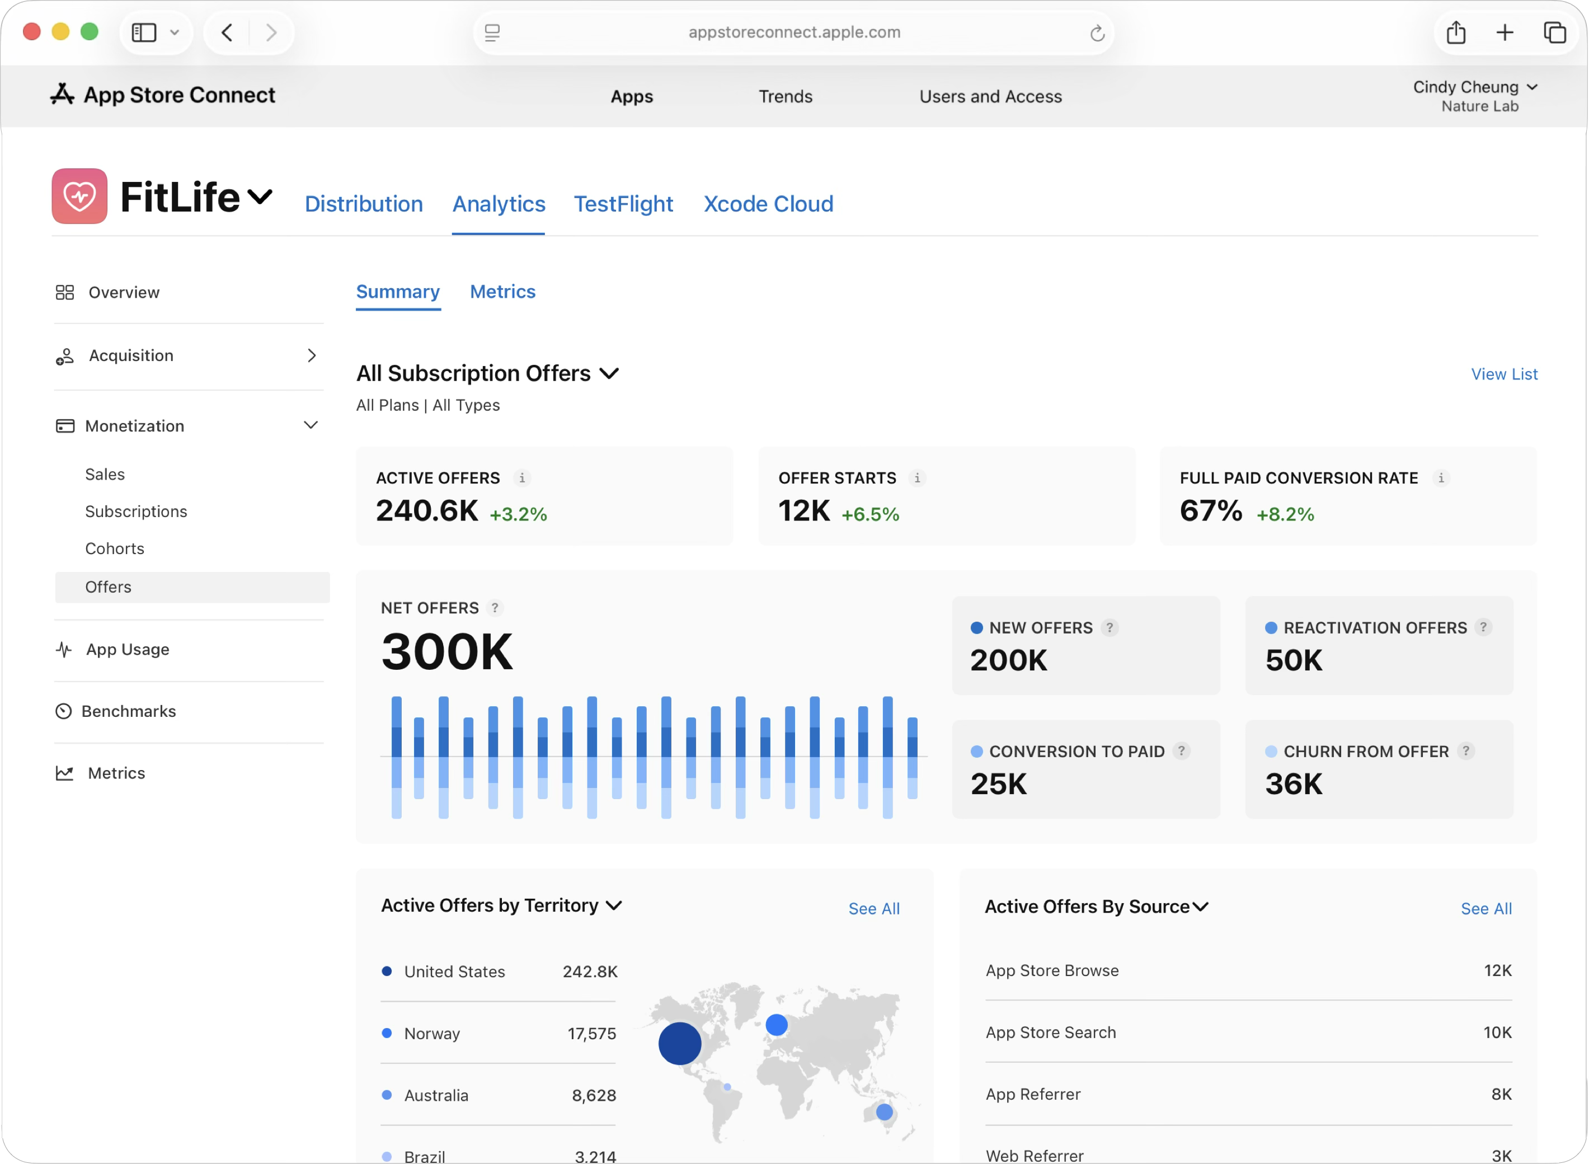Image resolution: width=1589 pixels, height=1164 pixels.
Task: Click the Safari tab overview icon
Action: tap(1554, 32)
